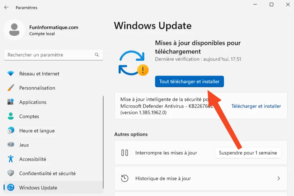Click the Personnalisation paintbrush icon
The width and height of the screenshot is (294, 196).
11,88
